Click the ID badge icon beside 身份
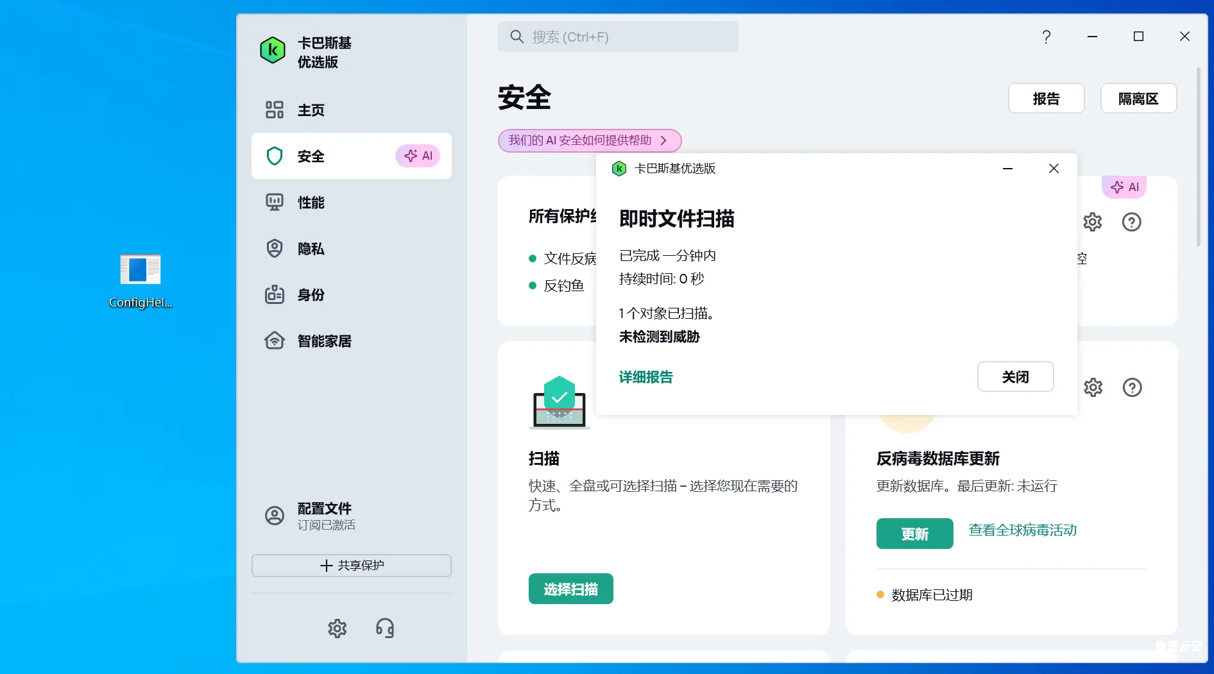Viewport: 1214px width, 674px height. tap(275, 294)
